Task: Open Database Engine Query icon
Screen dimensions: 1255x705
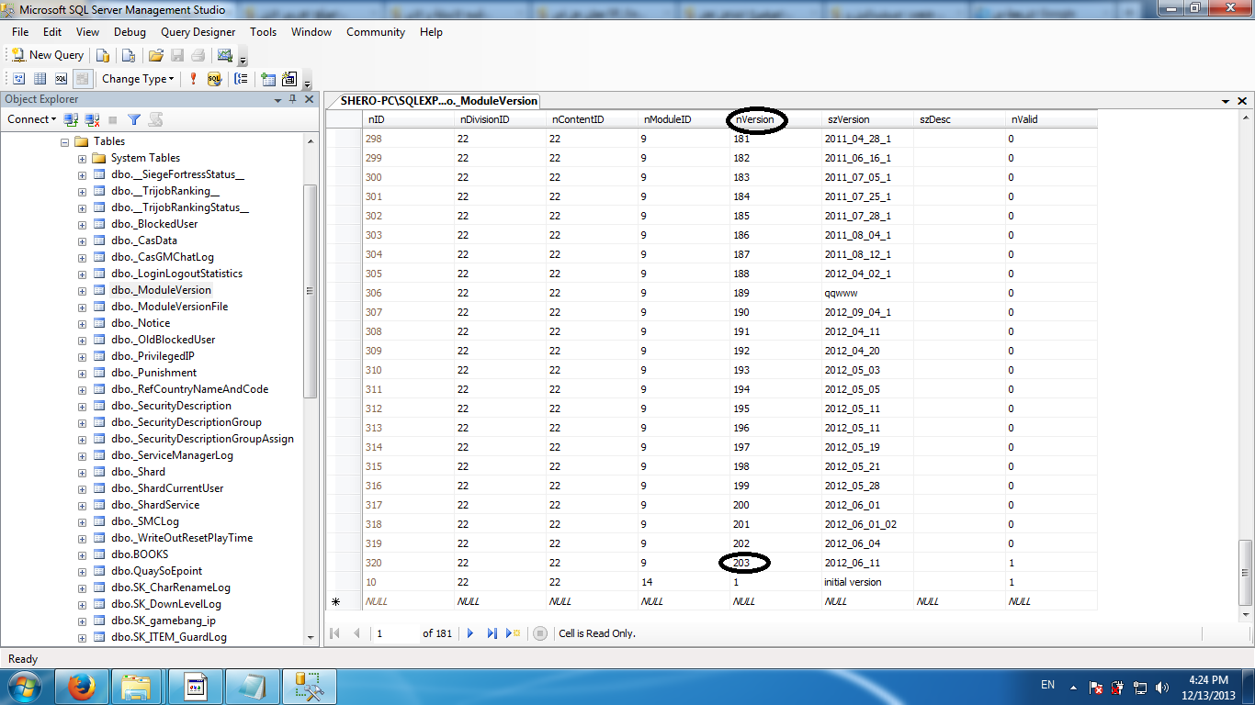Action: [x=104, y=55]
